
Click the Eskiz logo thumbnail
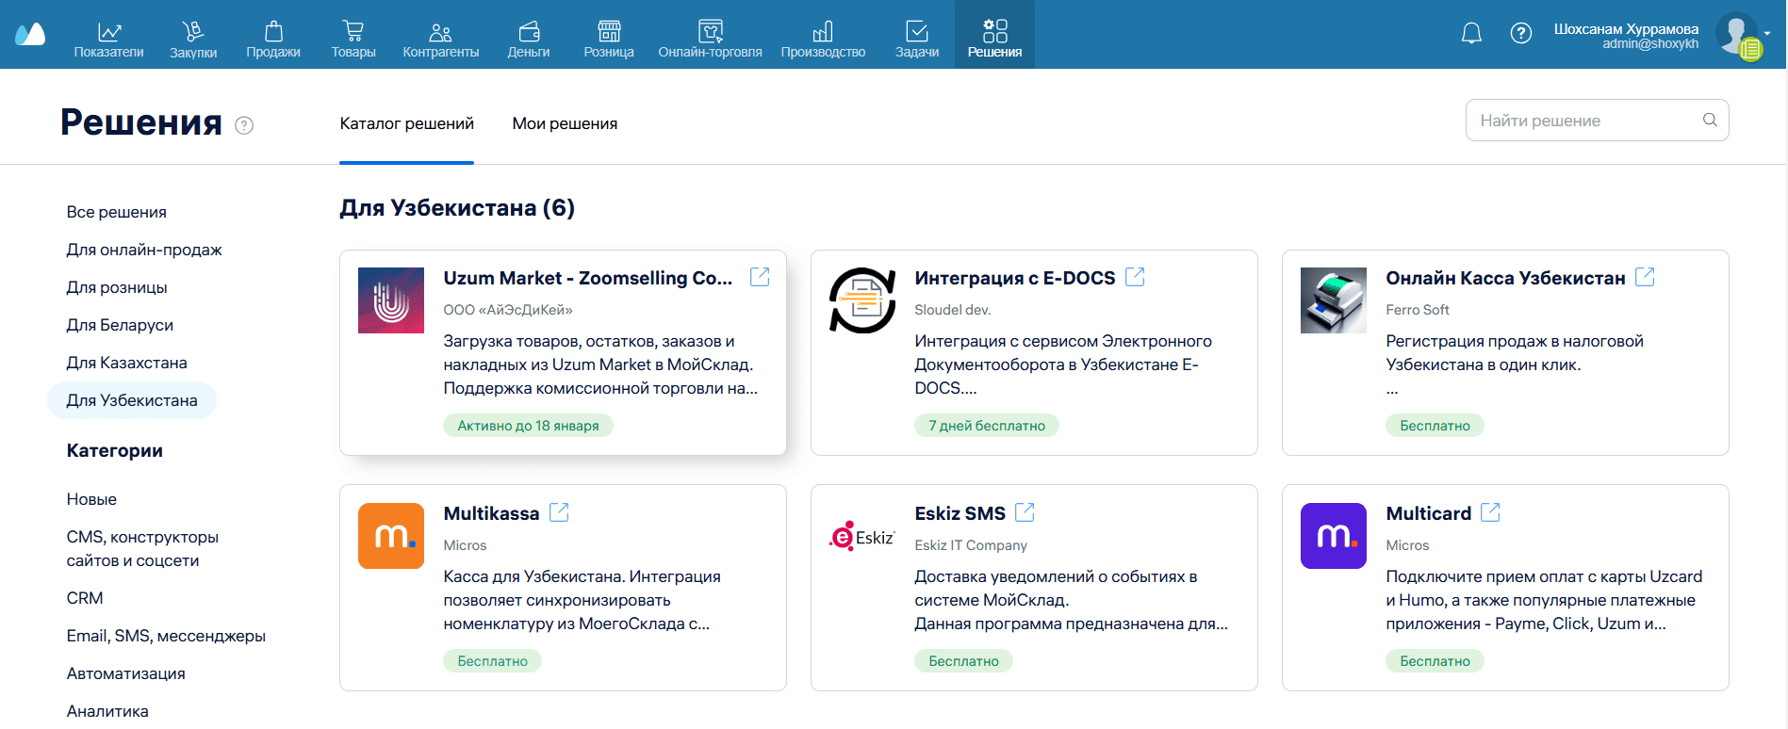(x=862, y=536)
